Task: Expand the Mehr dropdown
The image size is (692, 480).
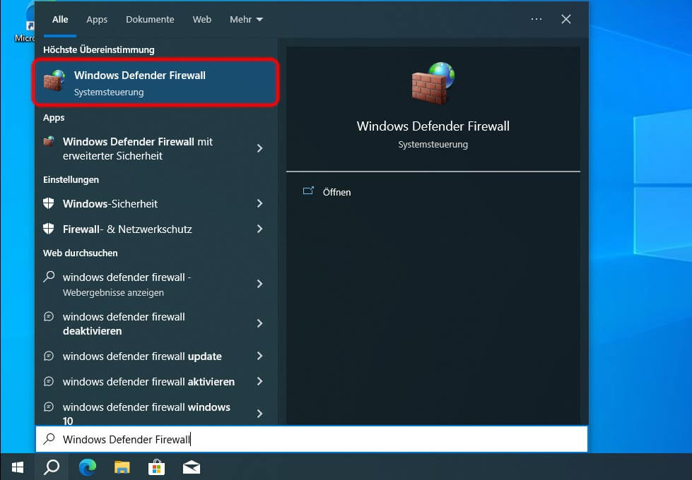Action: 246,19
